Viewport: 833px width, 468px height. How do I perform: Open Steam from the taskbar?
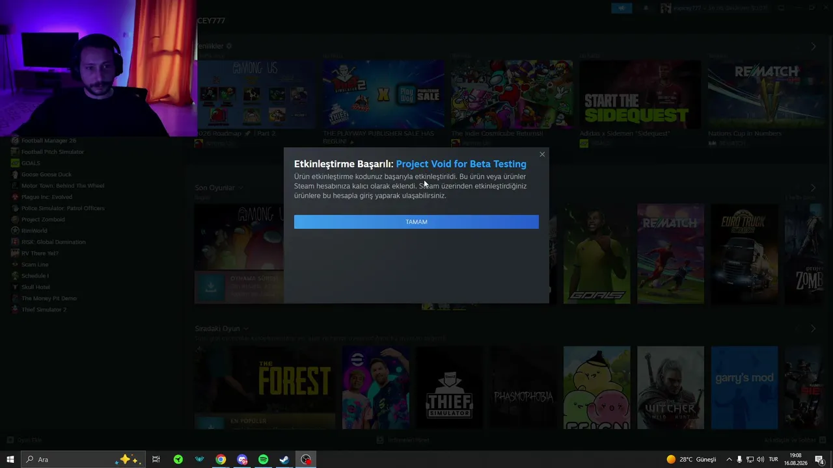tap(284, 460)
